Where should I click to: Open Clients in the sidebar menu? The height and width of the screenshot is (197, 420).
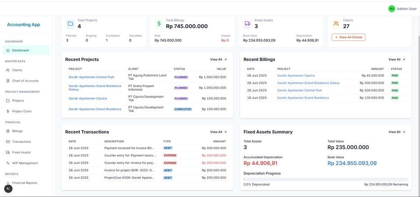(x=26, y=70)
